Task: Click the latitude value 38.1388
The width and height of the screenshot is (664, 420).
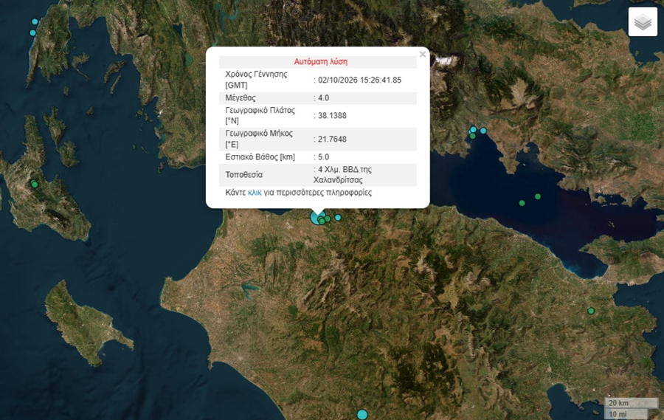Action: click(332, 115)
